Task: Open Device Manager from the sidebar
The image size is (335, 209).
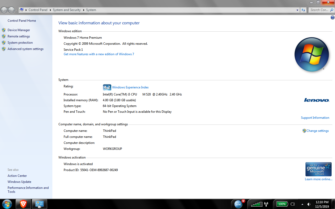Action: [x=19, y=30]
